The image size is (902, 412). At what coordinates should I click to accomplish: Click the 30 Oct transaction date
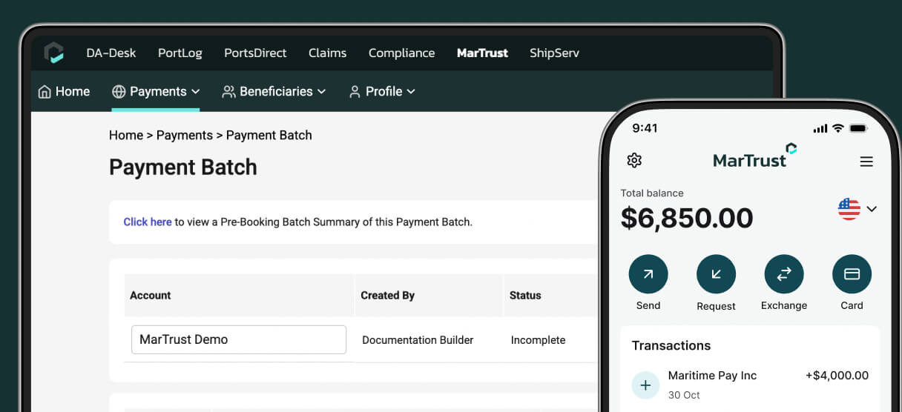tap(684, 395)
